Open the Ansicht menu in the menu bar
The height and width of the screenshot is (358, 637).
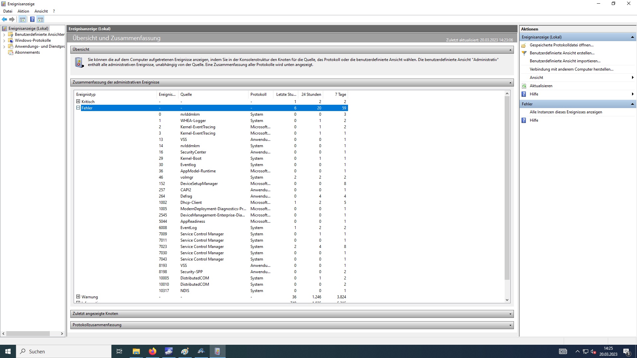coord(41,11)
